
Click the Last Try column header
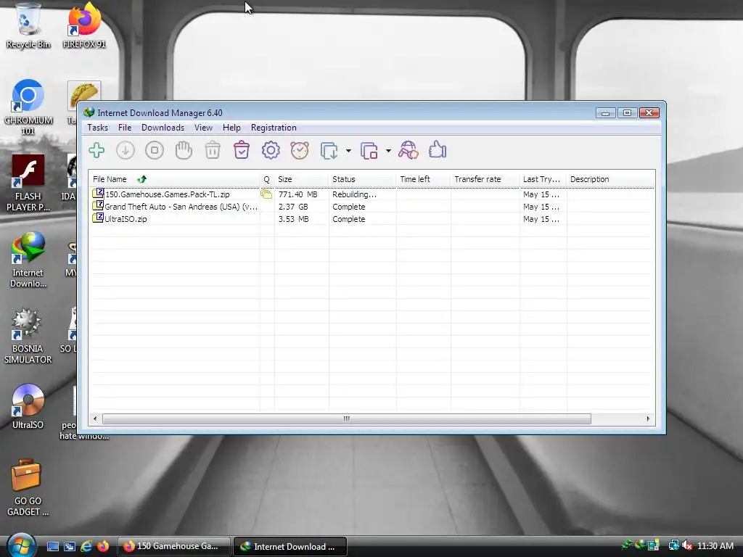[x=543, y=179]
